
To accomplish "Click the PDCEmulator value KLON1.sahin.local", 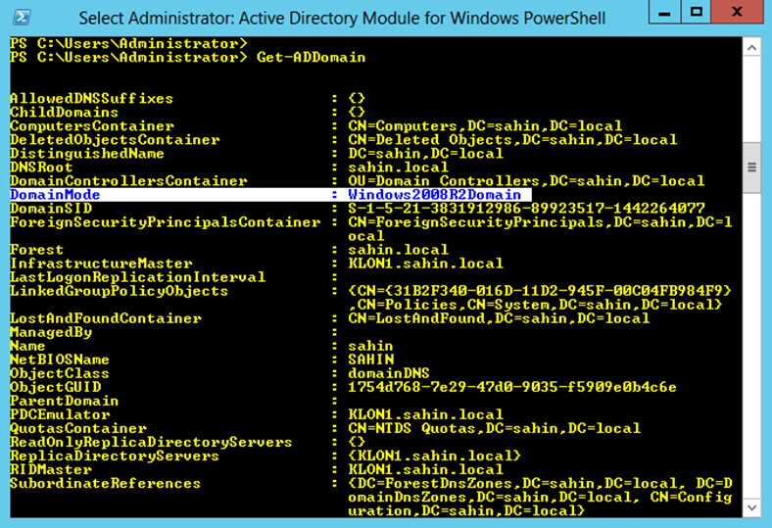I will point(426,414).
